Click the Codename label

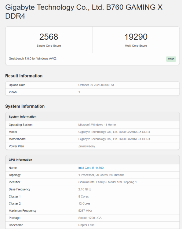pyautogui.click(x=16, y=225)
